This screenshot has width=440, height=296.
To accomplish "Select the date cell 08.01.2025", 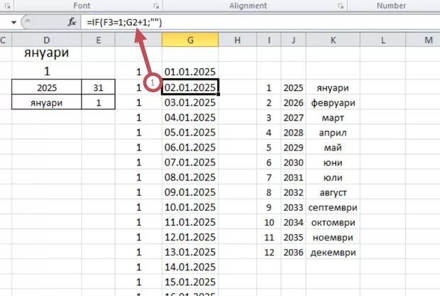I will (x=190, y=177).
